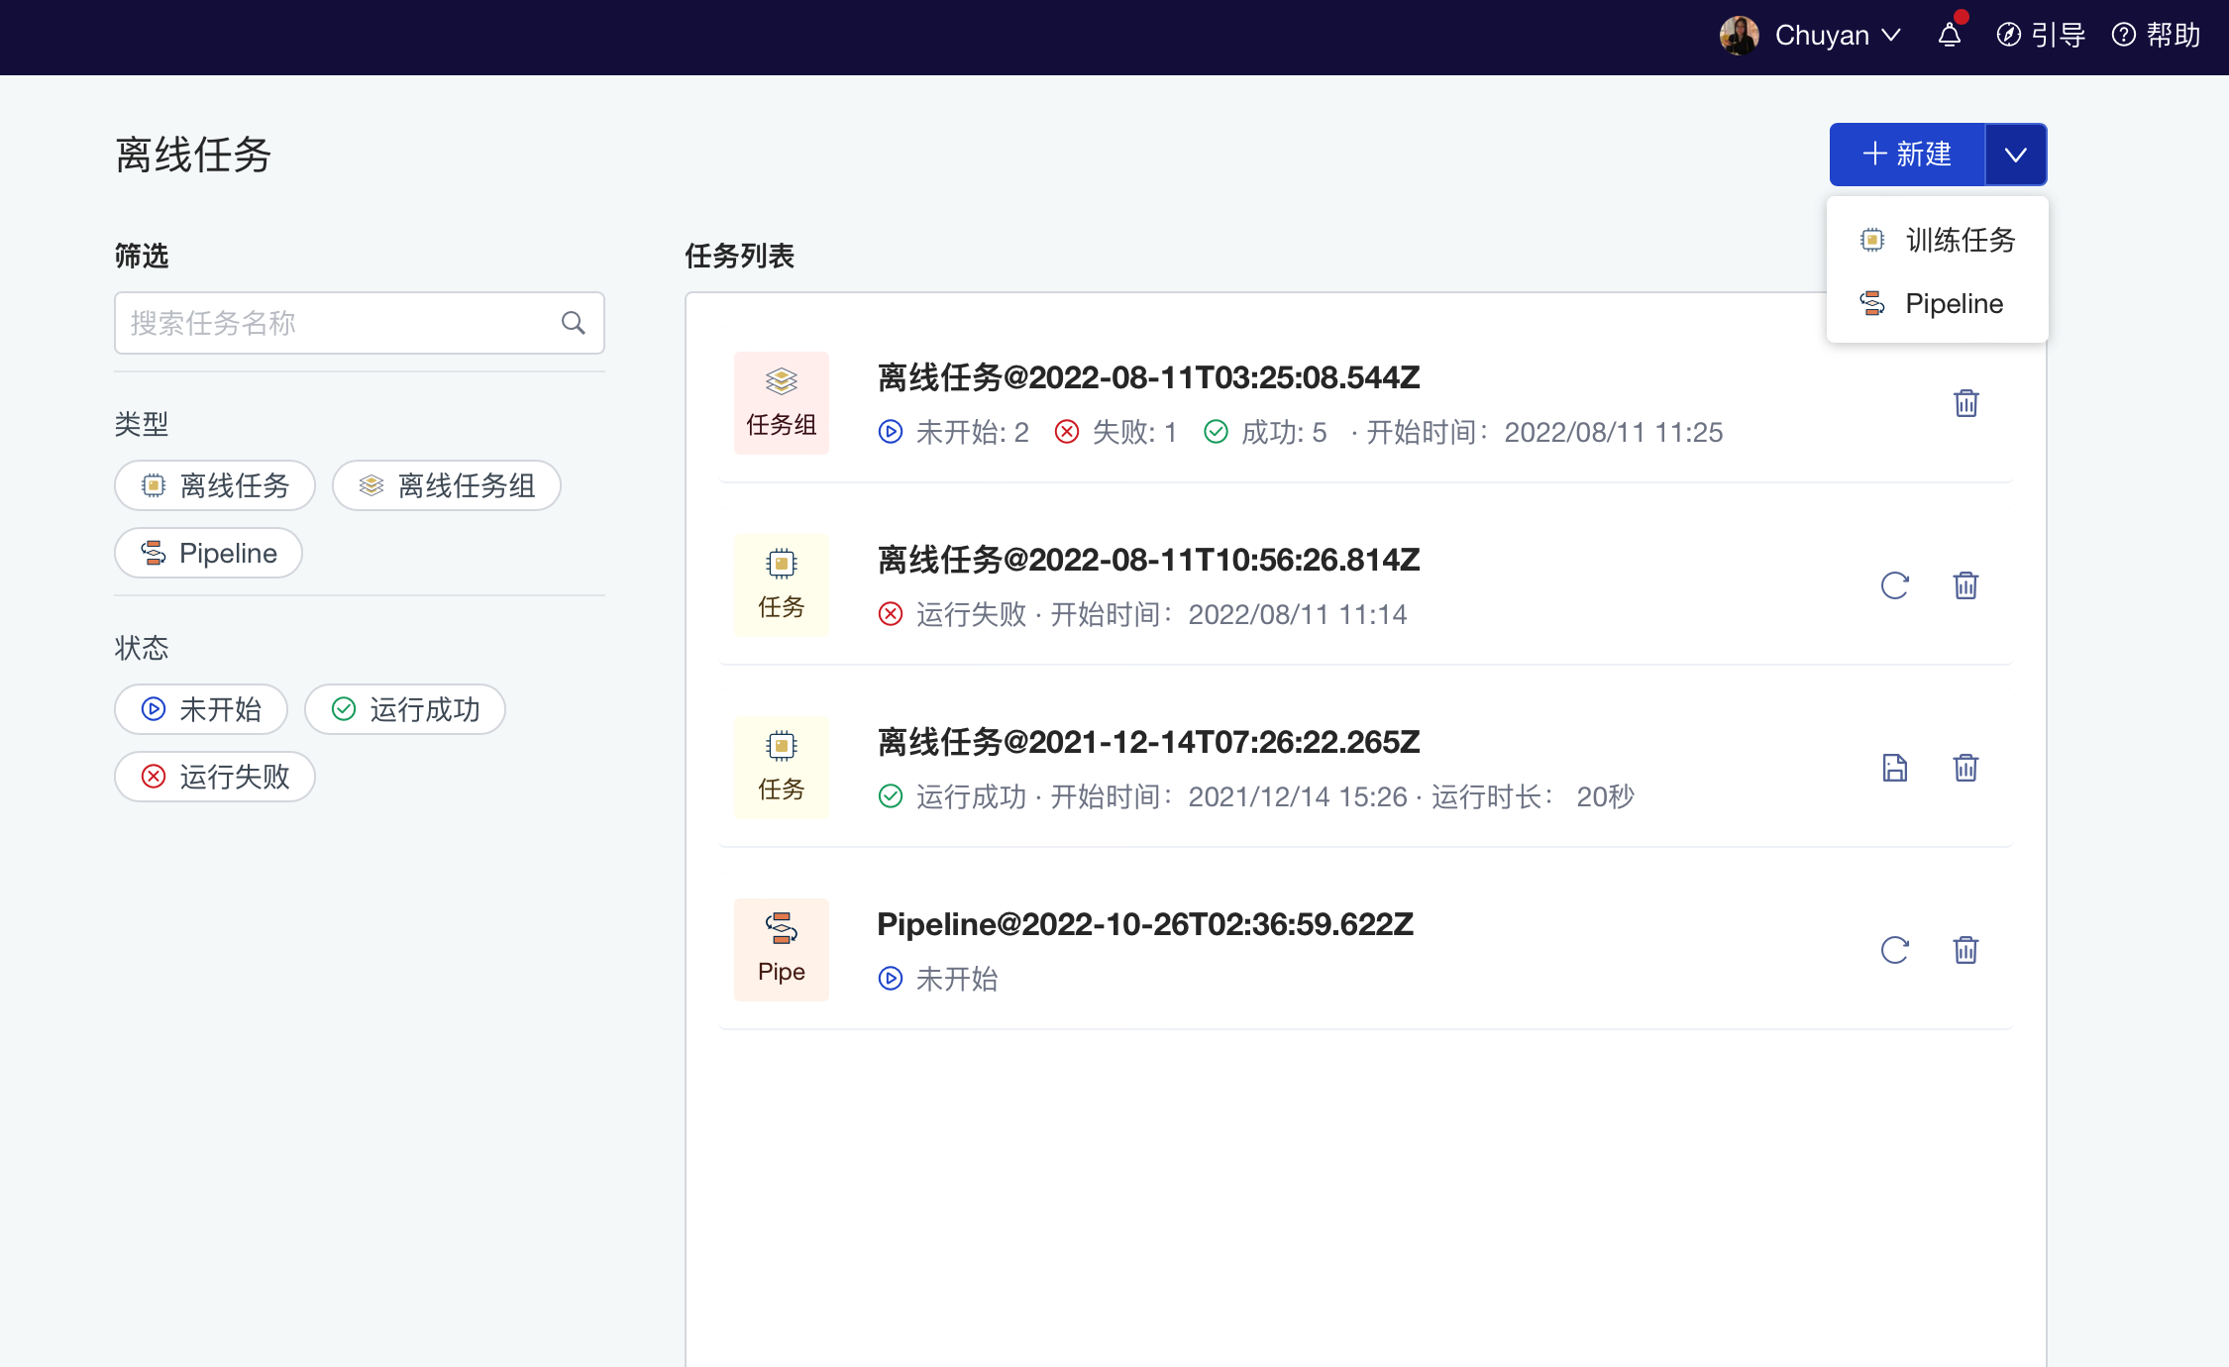Viewport: 2229px width, 1367px height.
Task: Rerun the Pipeline@2022-10-26 task
Action: click(1894, 950)
